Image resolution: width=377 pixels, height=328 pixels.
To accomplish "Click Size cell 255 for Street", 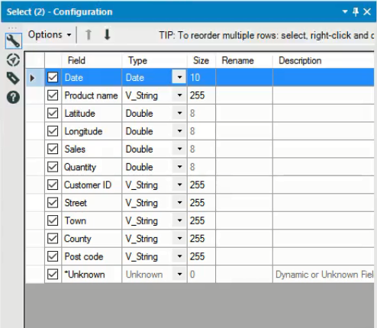I will [201, 203].
